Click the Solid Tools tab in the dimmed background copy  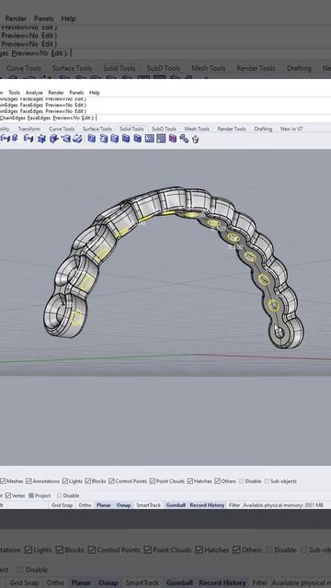[x=120, y=68]
